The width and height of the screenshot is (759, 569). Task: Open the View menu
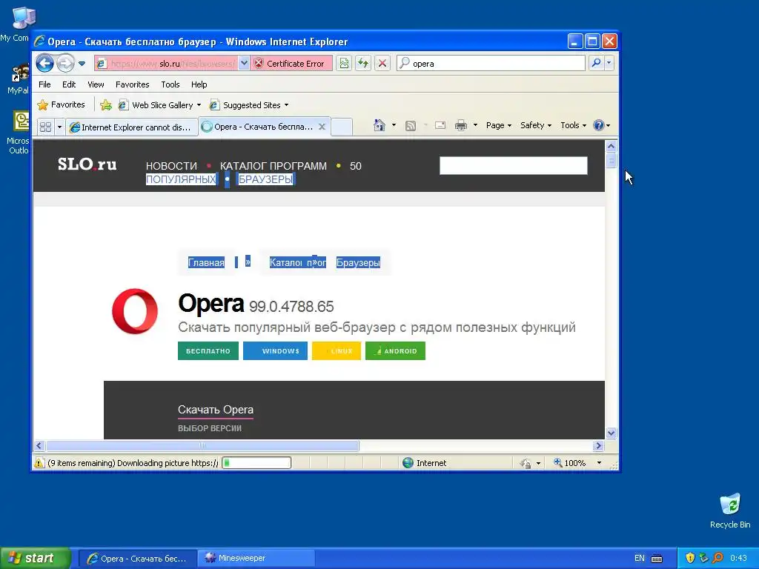96,84
